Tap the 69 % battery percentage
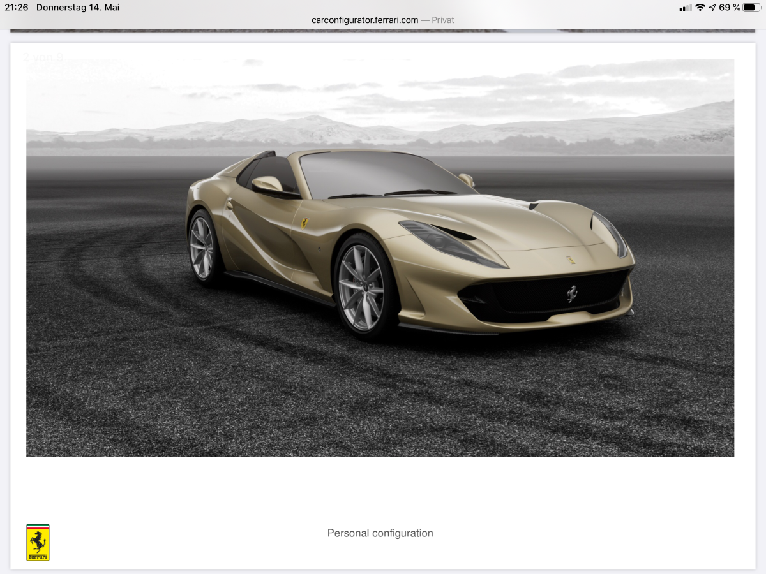Image resolution: width=766 pixels, height=574 pixels. tap(729, 8)
